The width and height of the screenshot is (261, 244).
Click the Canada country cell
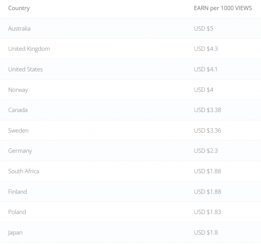(x=18, y=110)
